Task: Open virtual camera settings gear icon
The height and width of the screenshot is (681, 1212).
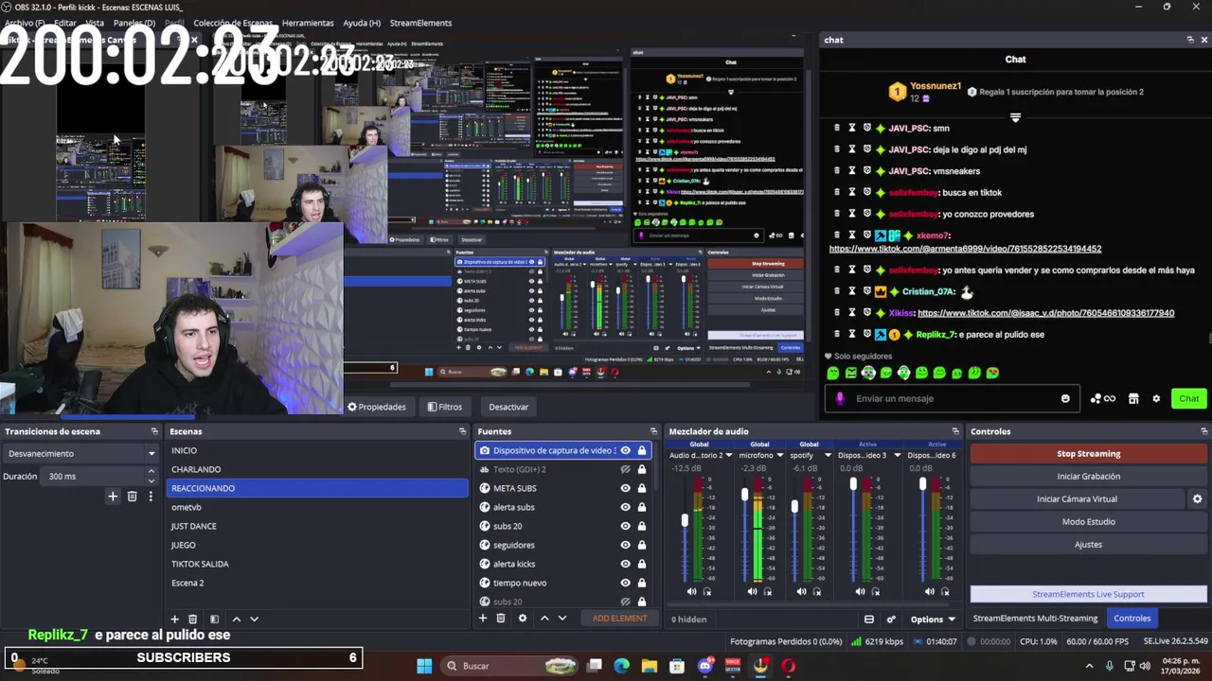Action: click(1197, 498)
